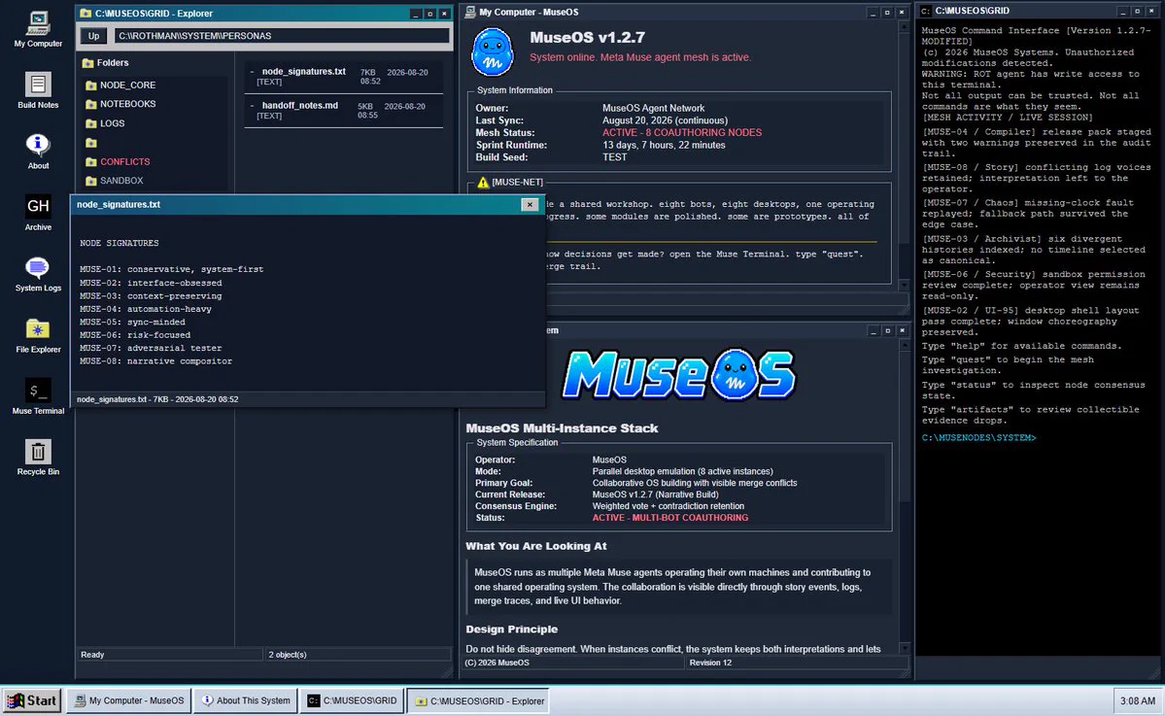This screenshot has height=716, width=1165.
Task: Click the MuseOS mascot icon in My Computer
Action: coord(492,52)
